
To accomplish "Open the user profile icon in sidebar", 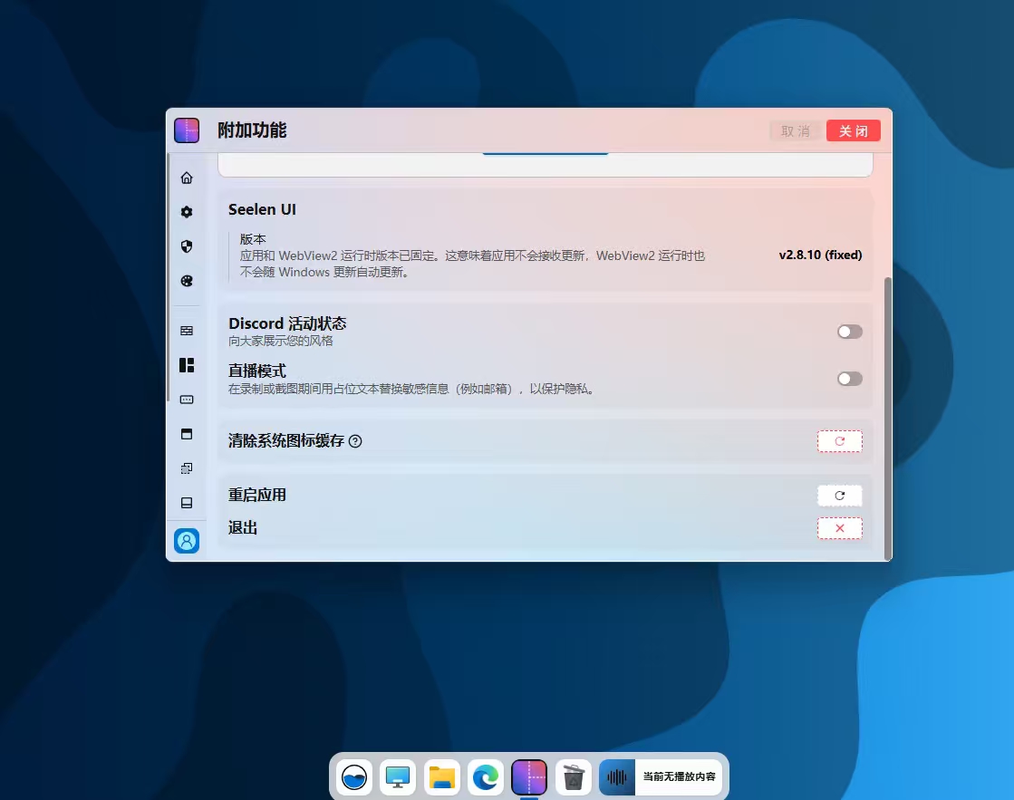I will (187, 541).
